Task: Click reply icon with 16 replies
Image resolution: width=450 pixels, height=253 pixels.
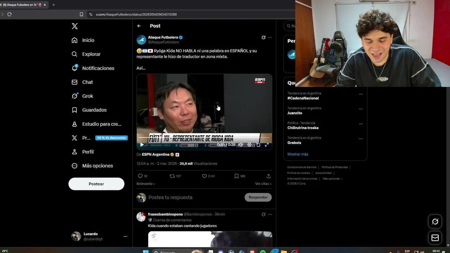Action: click(140, 176)
